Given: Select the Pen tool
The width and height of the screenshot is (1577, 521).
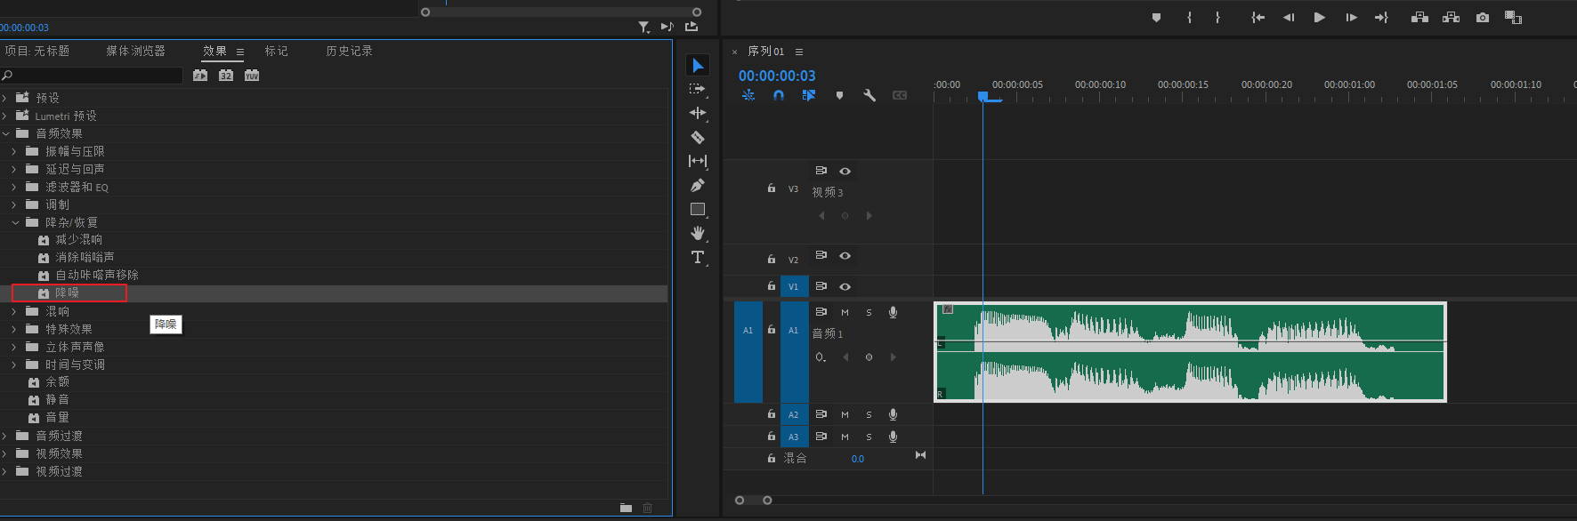Looking at the screenshot, I should click(x=698, y=185).
